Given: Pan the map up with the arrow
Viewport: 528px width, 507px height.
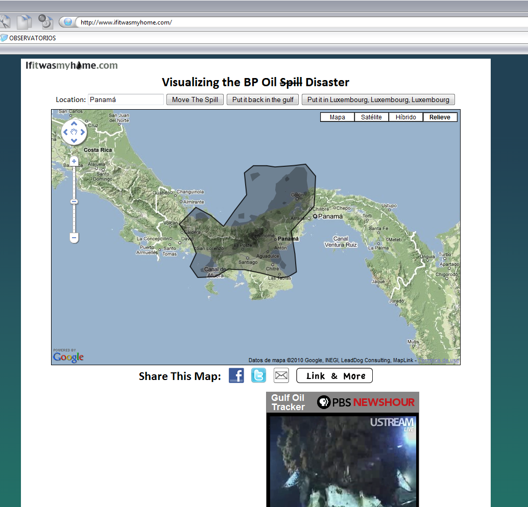Looking at the screenshot, I should 74,124.
